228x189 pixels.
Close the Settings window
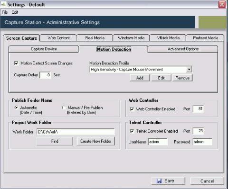[x=222, y=4]
